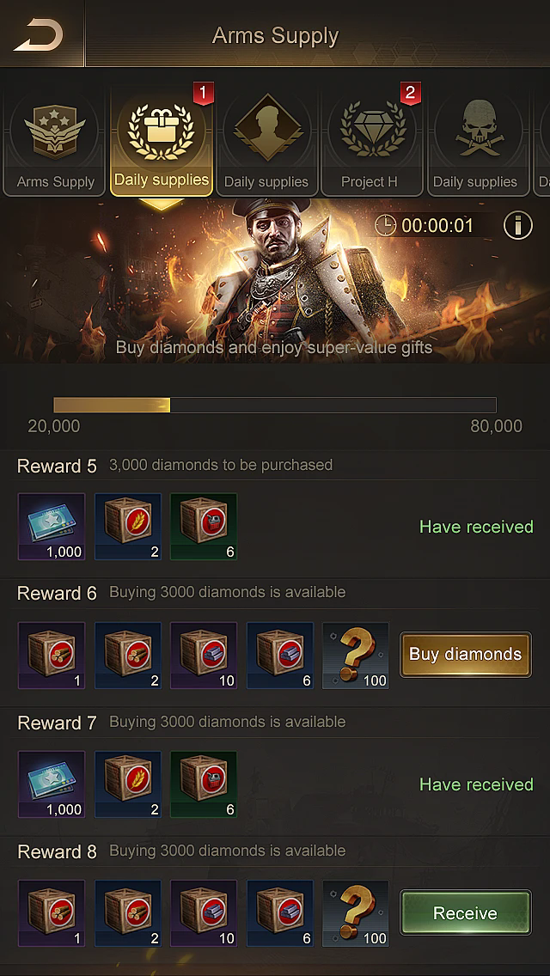The height and width of the screenshot is (976, 550).
Task: Select the highlighted Daily supplies gift tab
Action: (162, 143)
